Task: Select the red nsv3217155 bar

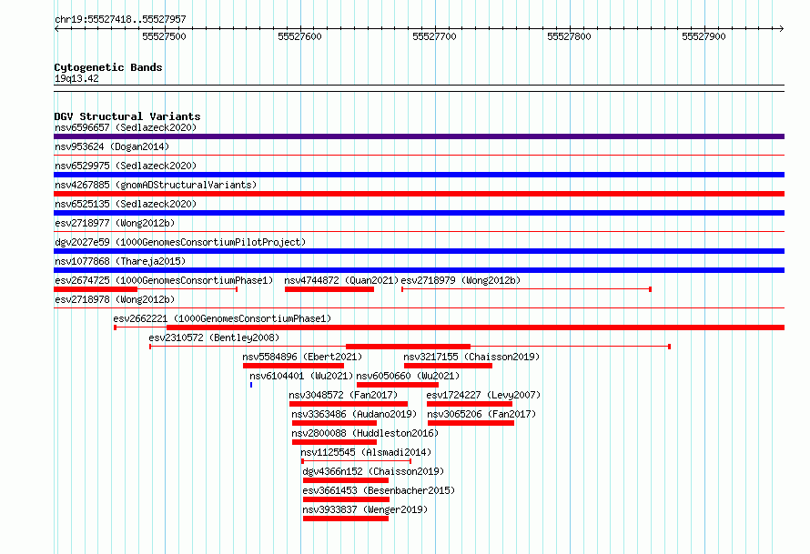Action: pyautogui.click(x=448, y=366)
